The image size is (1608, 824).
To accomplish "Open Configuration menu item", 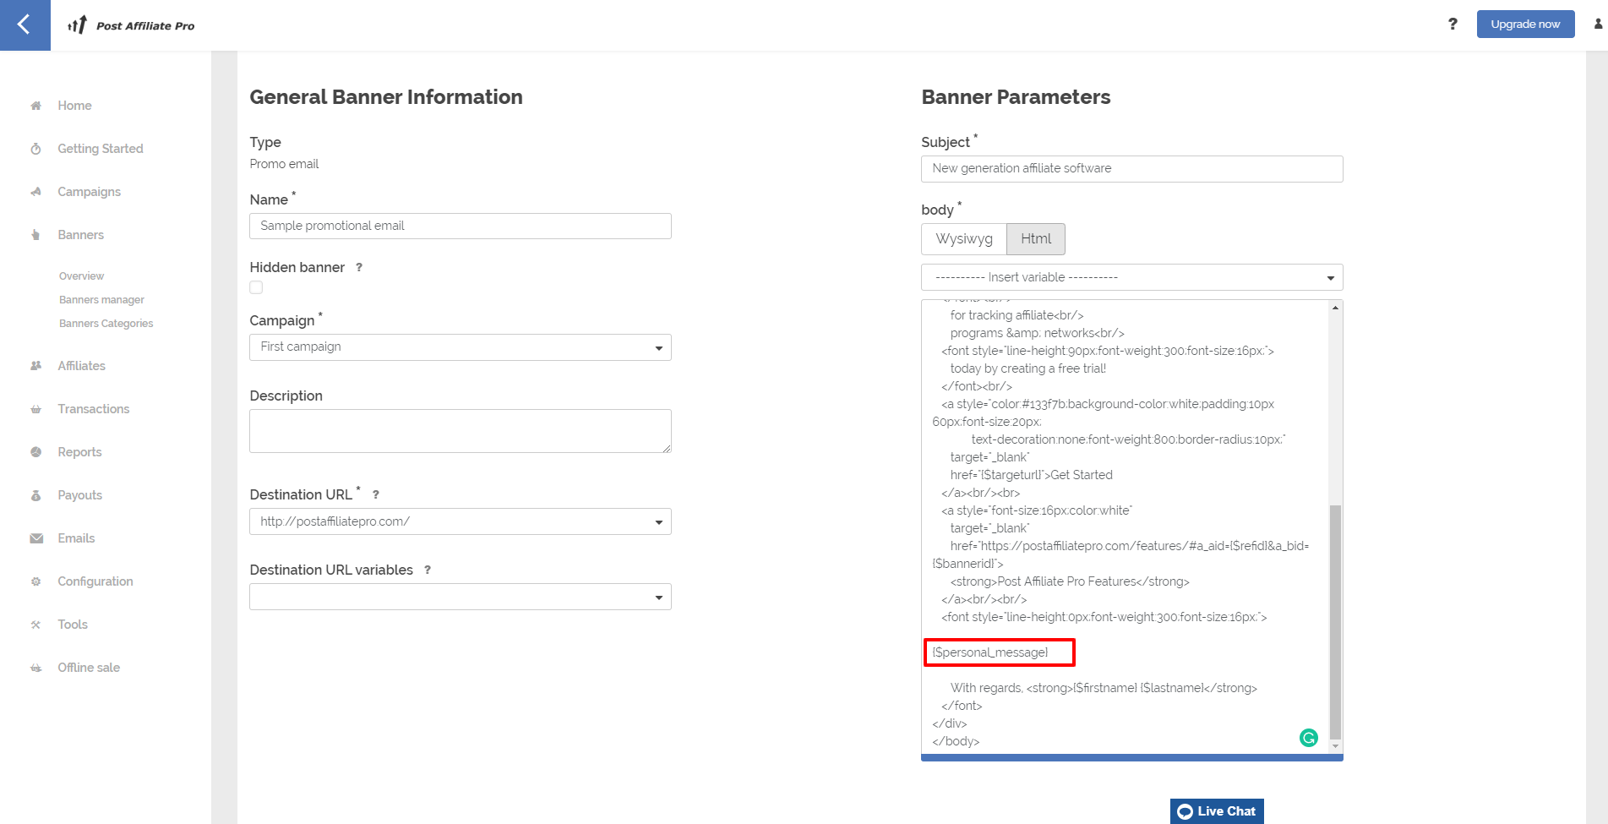I will pos(95,581).
